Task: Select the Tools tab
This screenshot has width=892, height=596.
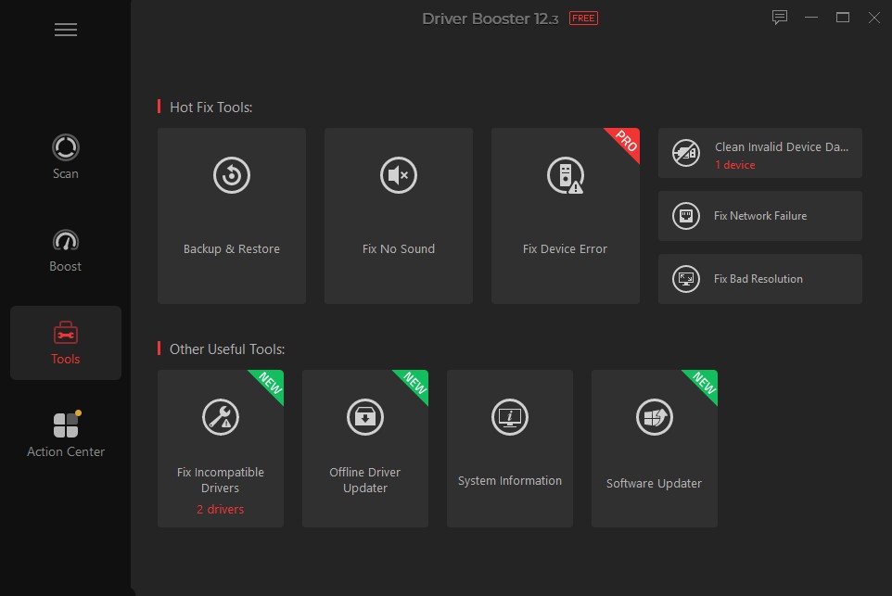Action: click(65, 343)
